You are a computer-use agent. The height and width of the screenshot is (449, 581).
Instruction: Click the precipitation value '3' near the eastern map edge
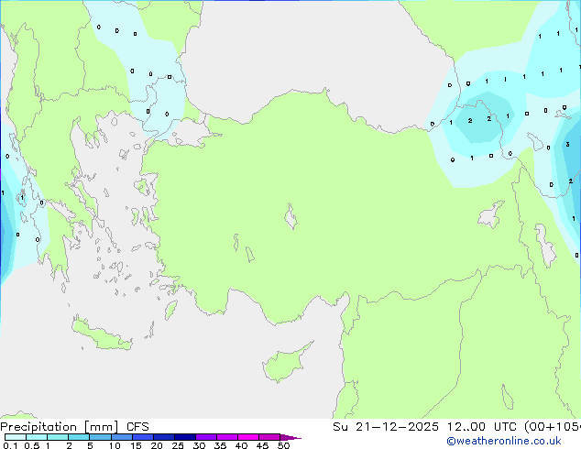tap(567, 145)
